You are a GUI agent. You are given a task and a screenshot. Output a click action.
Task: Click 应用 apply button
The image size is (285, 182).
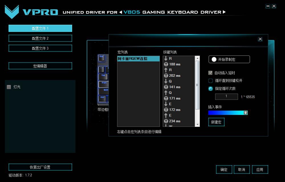coord(260,170)
